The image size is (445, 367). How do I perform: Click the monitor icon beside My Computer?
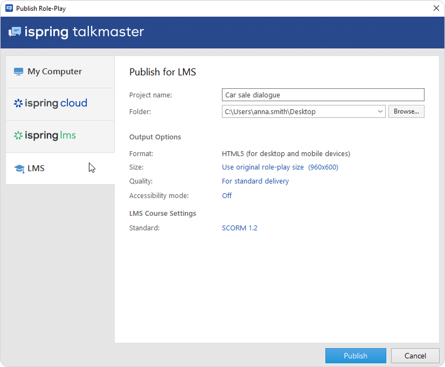19,72
